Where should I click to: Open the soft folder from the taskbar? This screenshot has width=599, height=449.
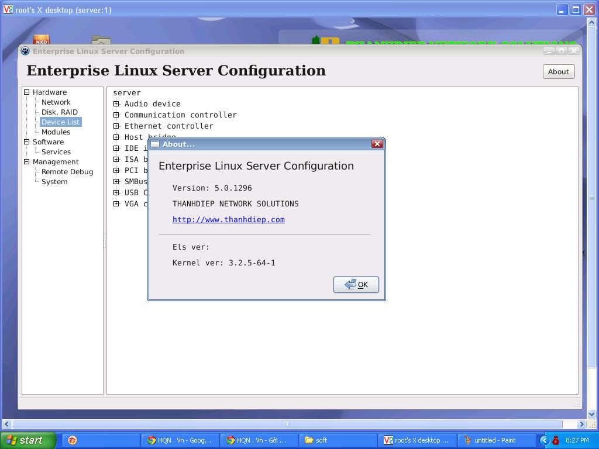coord(338,440)
